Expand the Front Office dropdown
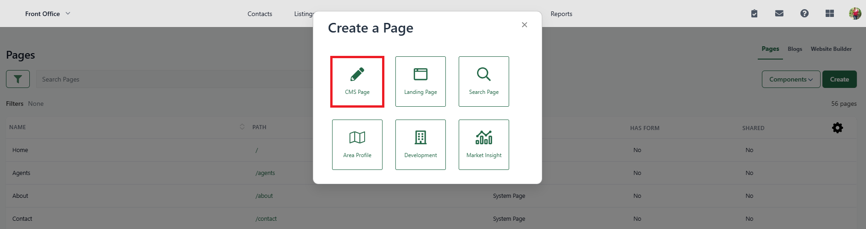The width and height of the screenshot is (866, 229). pos(48,14)
